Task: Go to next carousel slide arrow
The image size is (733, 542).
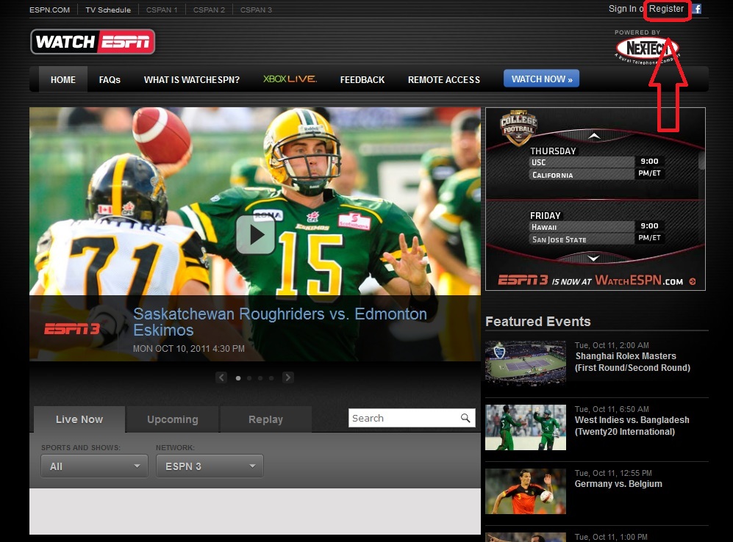Action: coord(288,377)
